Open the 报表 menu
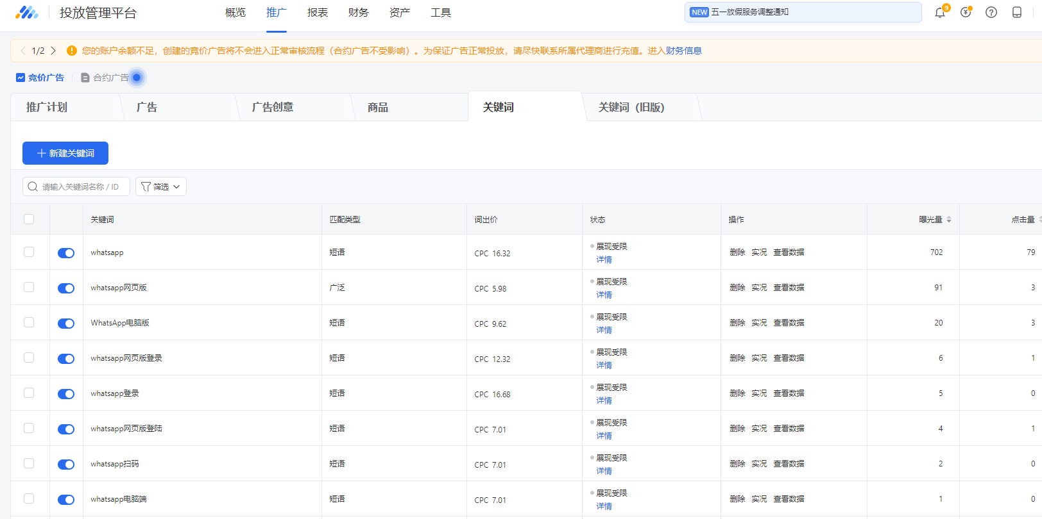Screen dimensions: 1042x519 [x=318, y=12]
